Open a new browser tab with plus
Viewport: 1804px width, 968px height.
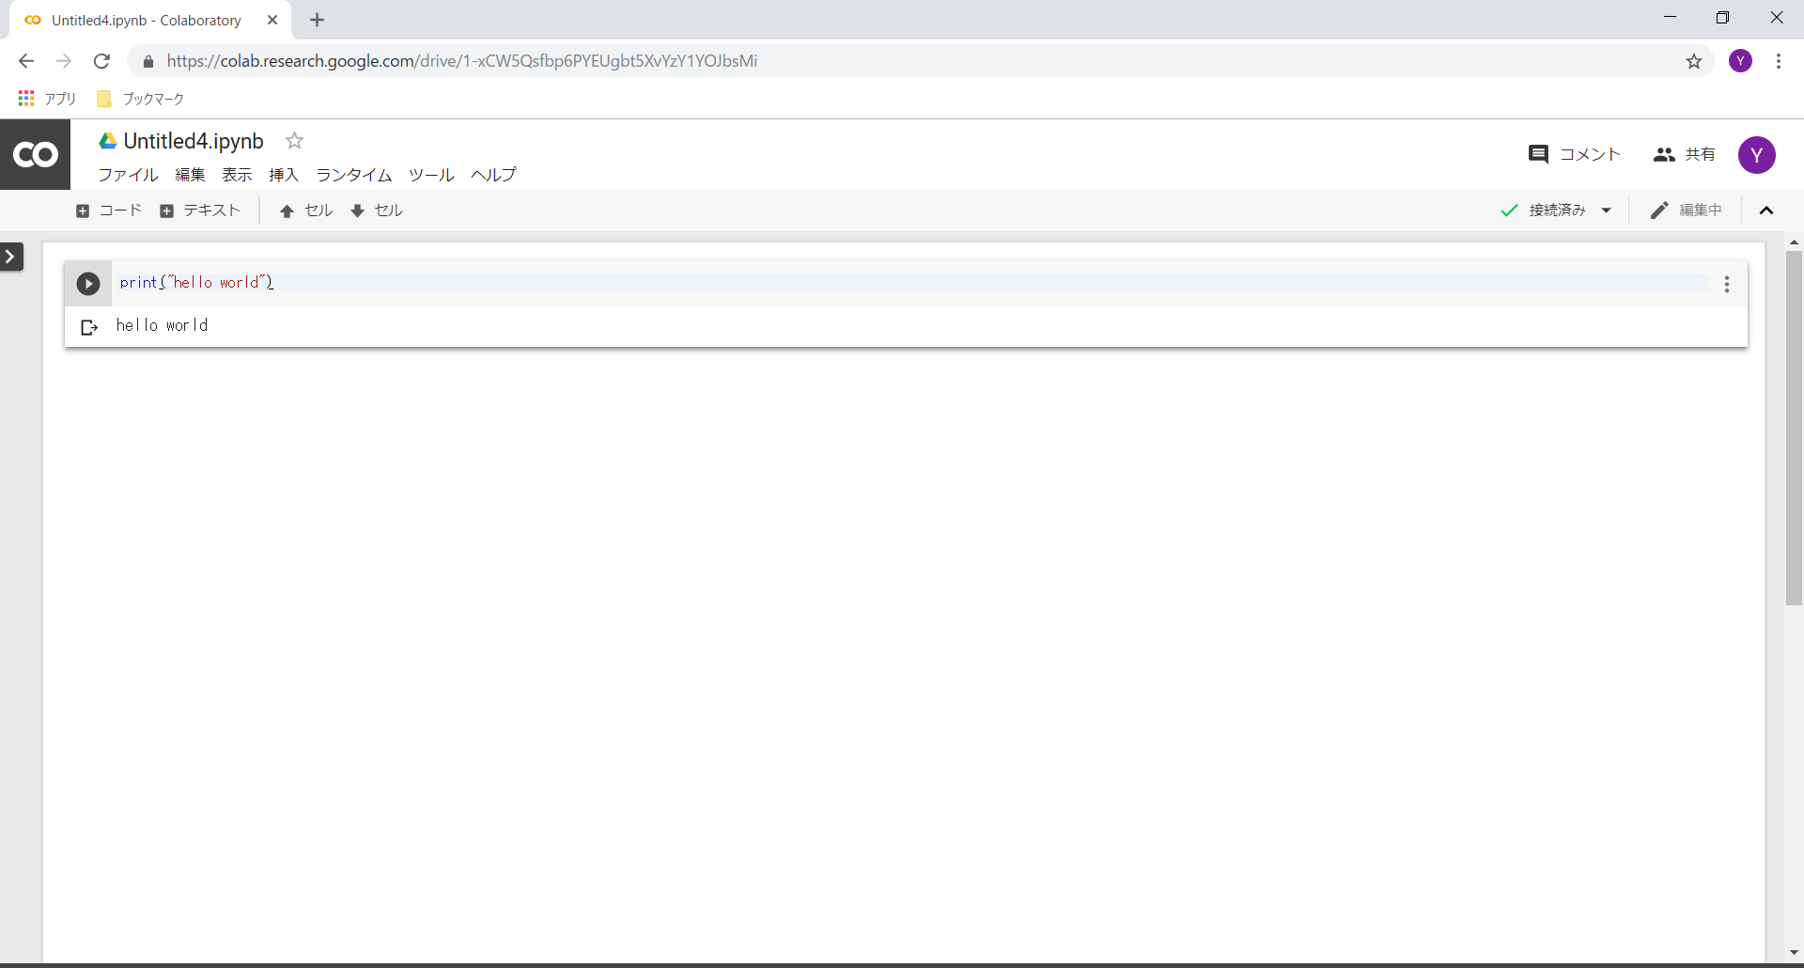click(317, 20)
